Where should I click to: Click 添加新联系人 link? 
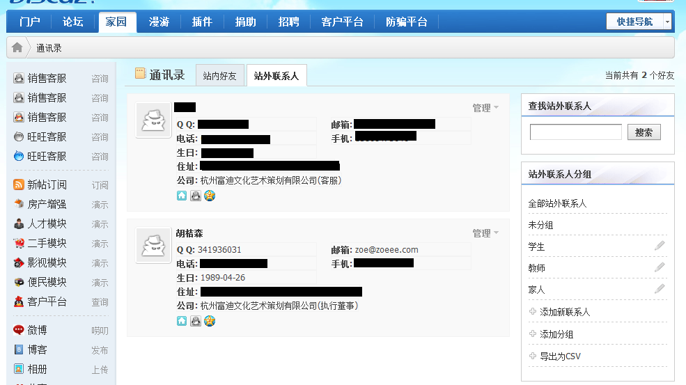(x=565, y=312)
